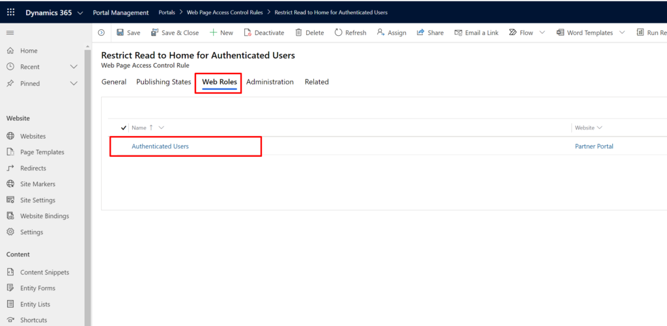Click the Redirects arrow icon
The image size is (667, 326).
[x=10, y=169]
